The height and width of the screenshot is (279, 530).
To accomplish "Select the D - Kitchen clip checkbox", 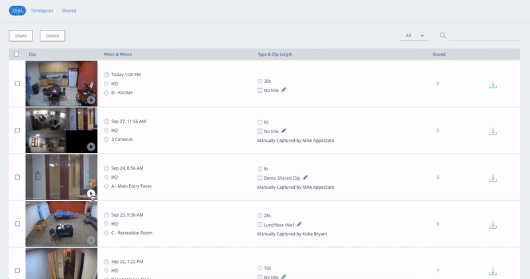I will click(x=17, y=84).
